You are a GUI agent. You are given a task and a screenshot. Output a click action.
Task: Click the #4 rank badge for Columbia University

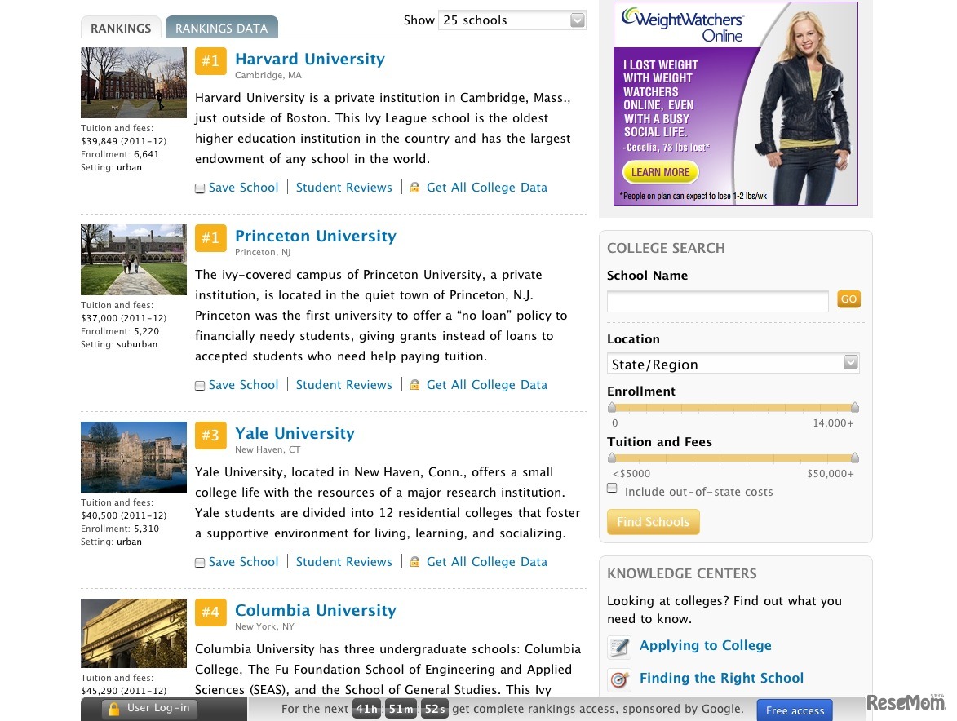pyautogui.click(x=210, y=611)
